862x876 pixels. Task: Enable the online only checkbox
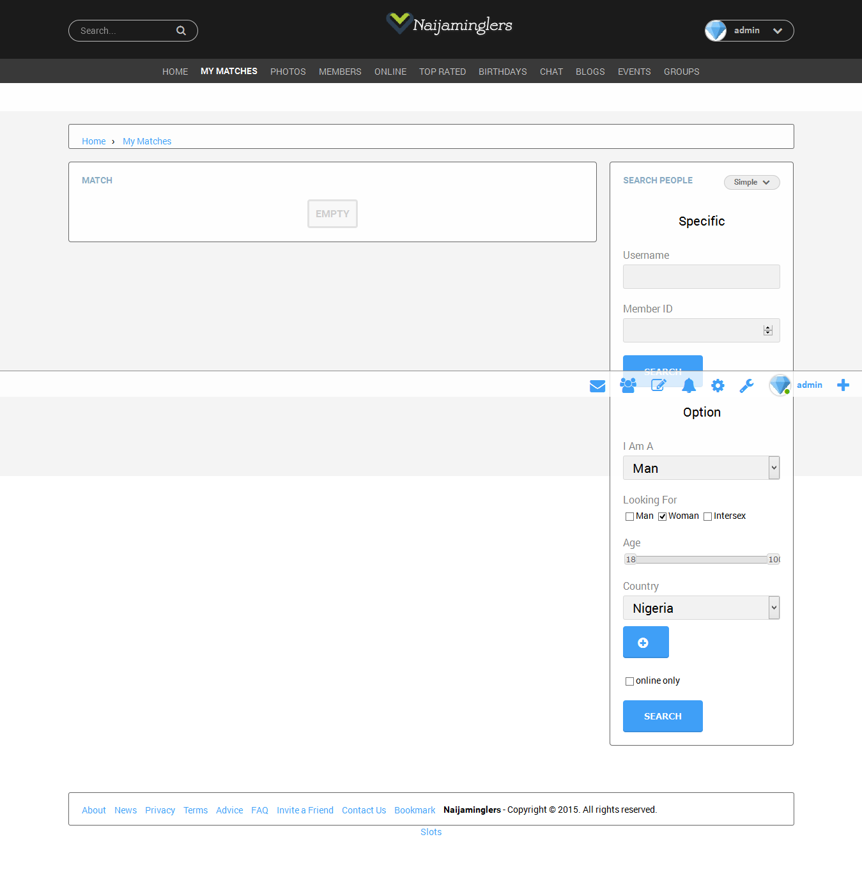point(629,681)
